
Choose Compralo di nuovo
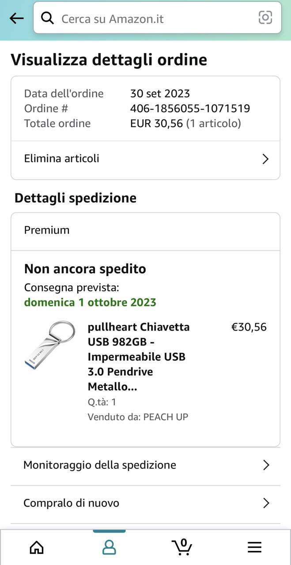[x=72, y=503]
